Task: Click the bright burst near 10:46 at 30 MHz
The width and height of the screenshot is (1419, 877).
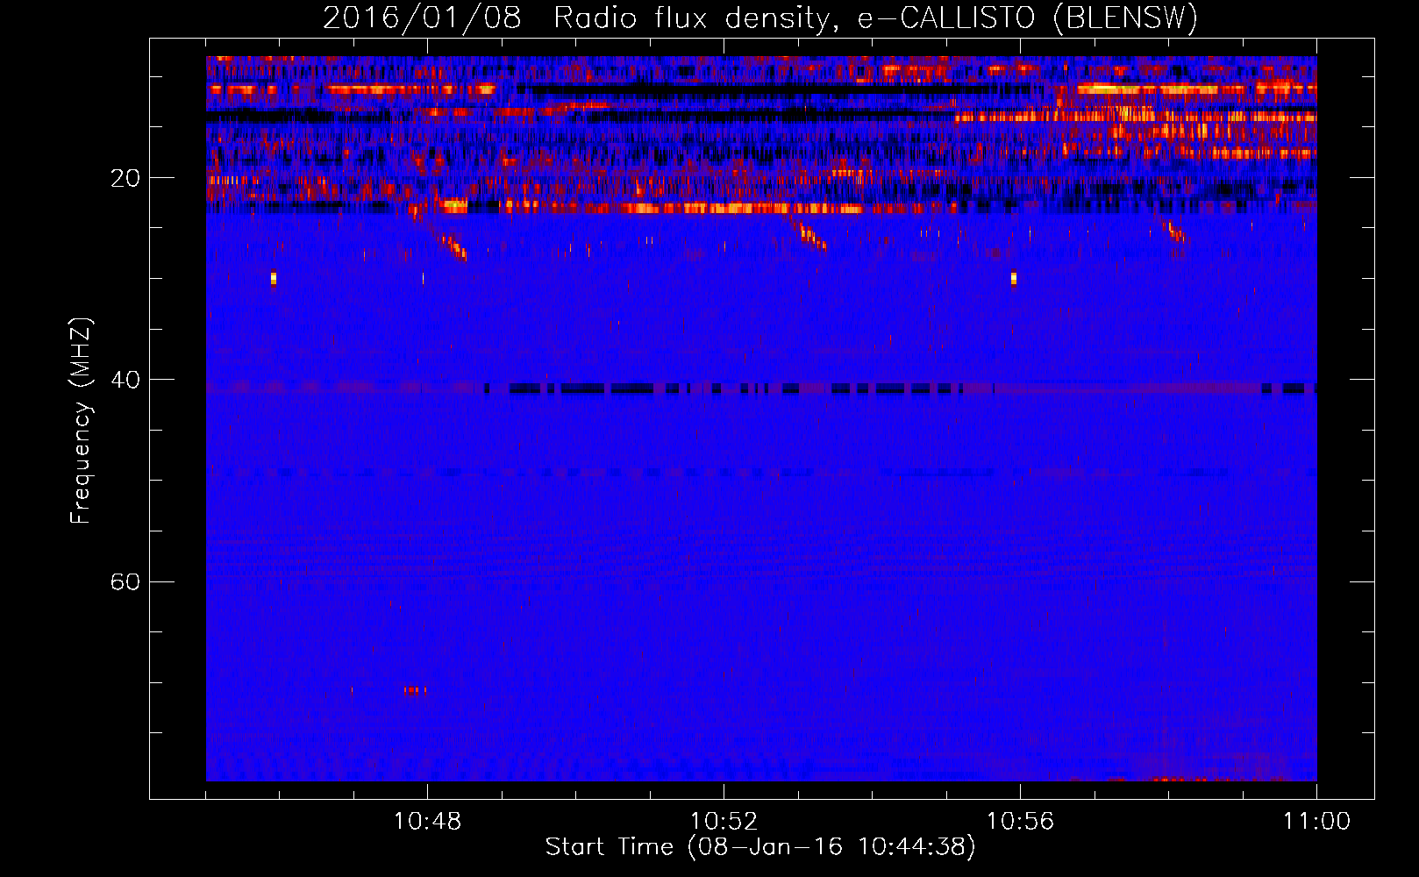Action: [x=274, y=279]
